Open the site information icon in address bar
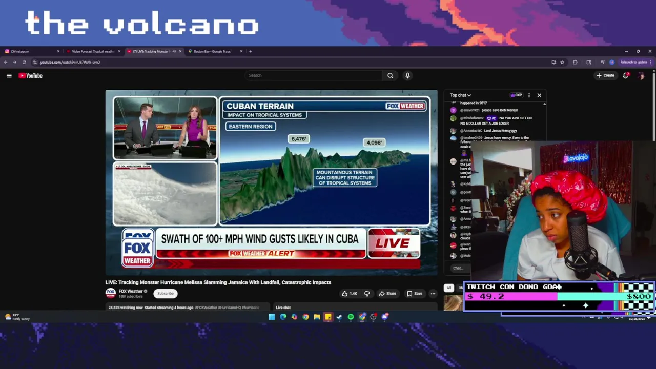The width and height of the screenshot is (656, 369). (35, 62)
